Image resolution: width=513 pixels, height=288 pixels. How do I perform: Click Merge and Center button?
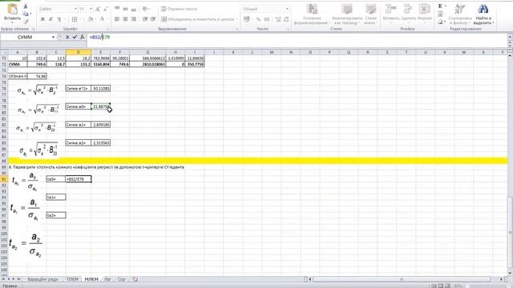197,19
